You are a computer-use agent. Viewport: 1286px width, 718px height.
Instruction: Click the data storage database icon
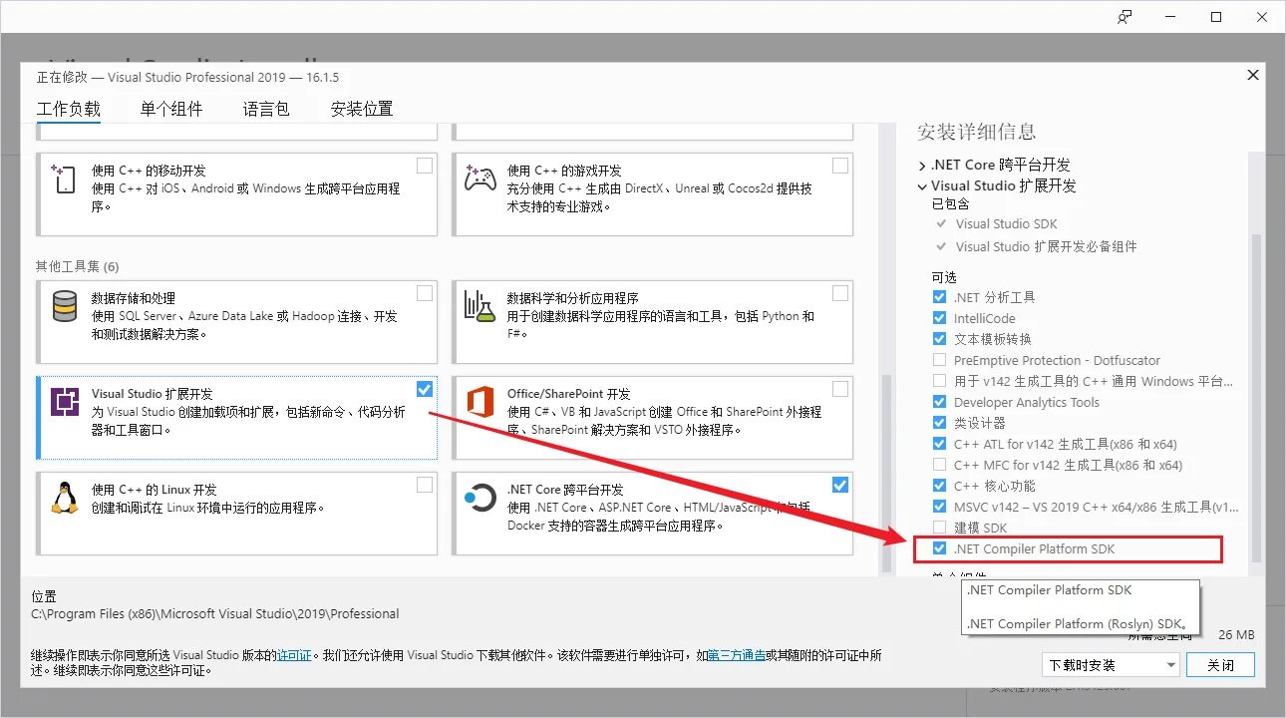[65, 307]
